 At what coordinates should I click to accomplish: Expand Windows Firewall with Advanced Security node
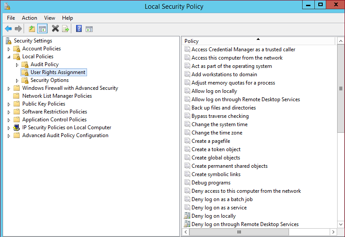point(9,88)
